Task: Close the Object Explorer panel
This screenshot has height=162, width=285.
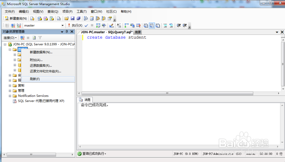Action: (72, 32)
